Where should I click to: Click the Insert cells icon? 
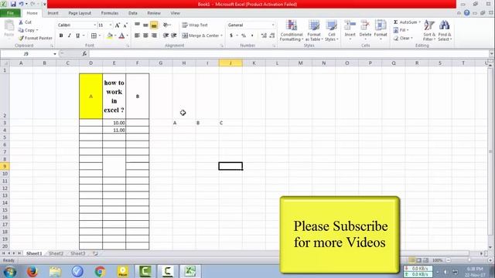click(350, 25)
